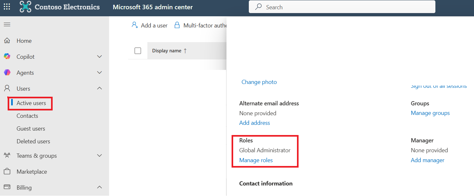
Task: Expand the Agents menu chevron
Action: click(100, 72)
